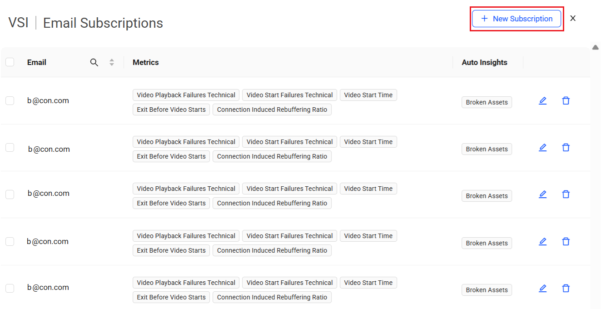
Task: Tick the checkbox for the last row
Action: 10,289
